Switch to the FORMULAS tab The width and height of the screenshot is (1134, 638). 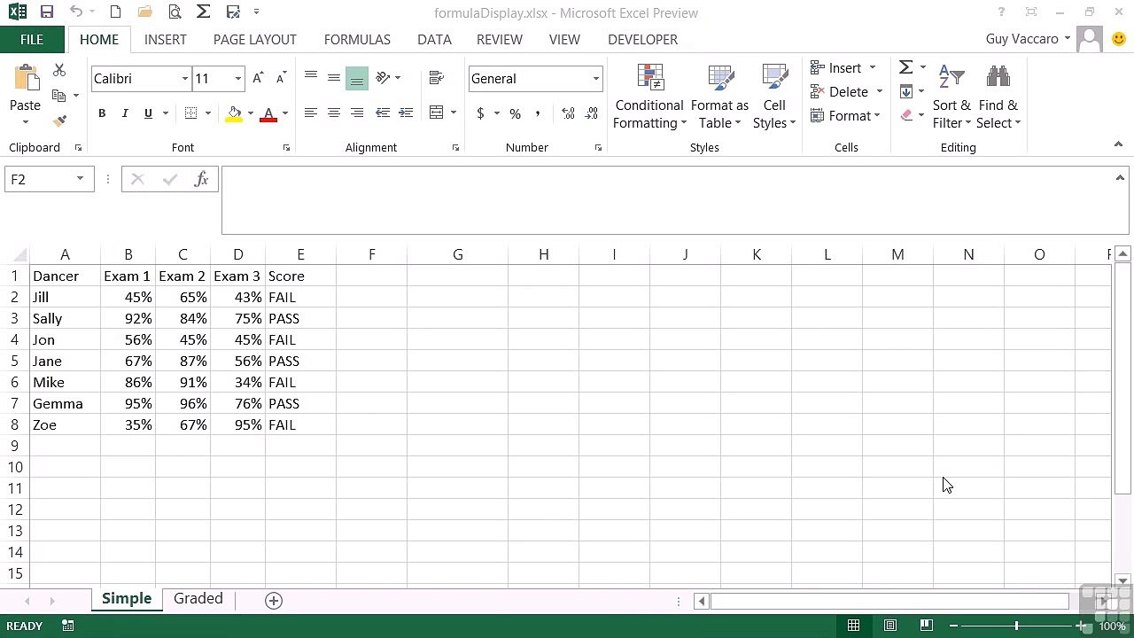click(357, 39)
